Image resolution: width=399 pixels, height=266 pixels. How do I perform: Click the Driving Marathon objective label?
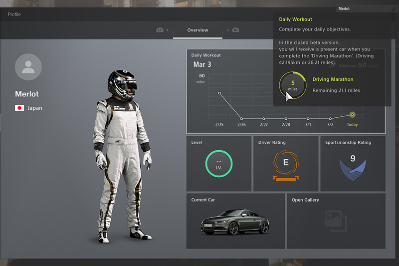click(333, 79)
